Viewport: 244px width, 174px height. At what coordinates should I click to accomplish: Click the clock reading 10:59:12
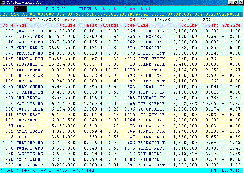(230, 171)
